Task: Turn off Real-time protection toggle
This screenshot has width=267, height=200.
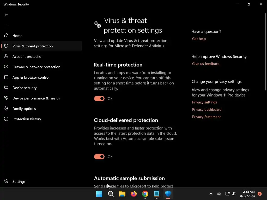Action: coord(99,99)
